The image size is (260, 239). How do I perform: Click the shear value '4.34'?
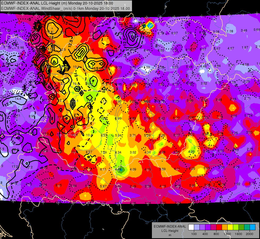point(118,152)
